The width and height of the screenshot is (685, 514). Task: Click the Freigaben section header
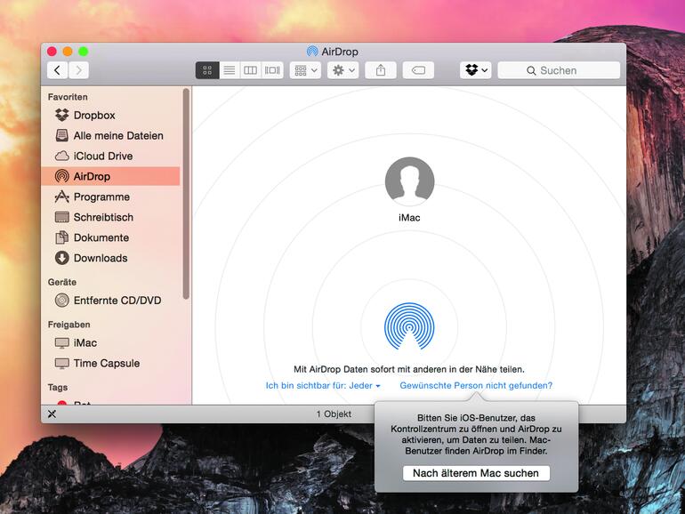pyautogui.click(x=69, y=325)
